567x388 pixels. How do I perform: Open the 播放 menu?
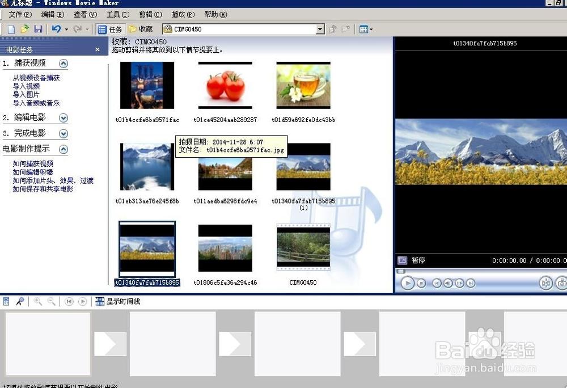pyautogui.click(x=181, y=14)
